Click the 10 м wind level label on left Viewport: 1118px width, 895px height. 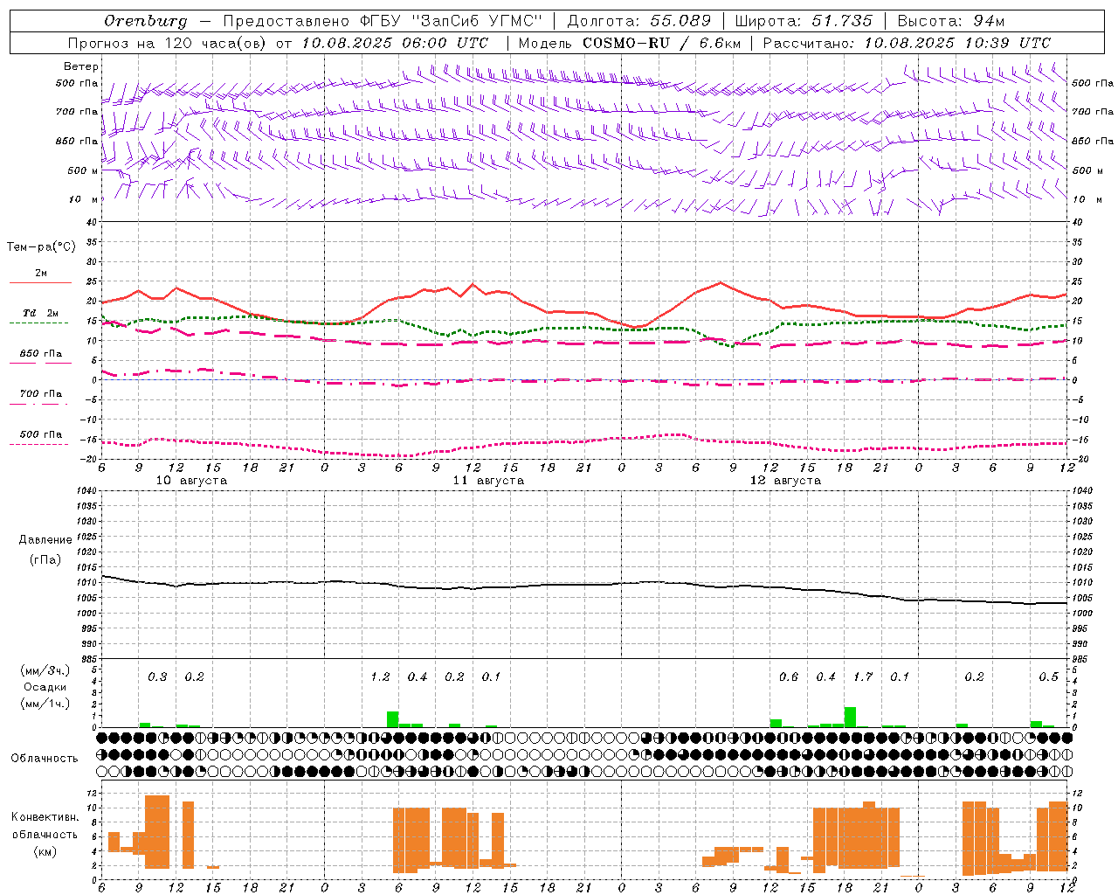[x=83, y=199]
